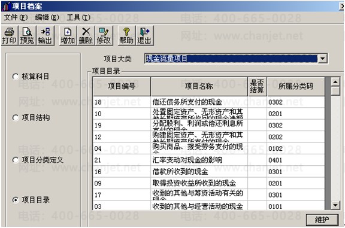Image resolution: width=345 pixels, height=228 pixels.
Task: Click the 打印 print icon
Action: point(9,36)
